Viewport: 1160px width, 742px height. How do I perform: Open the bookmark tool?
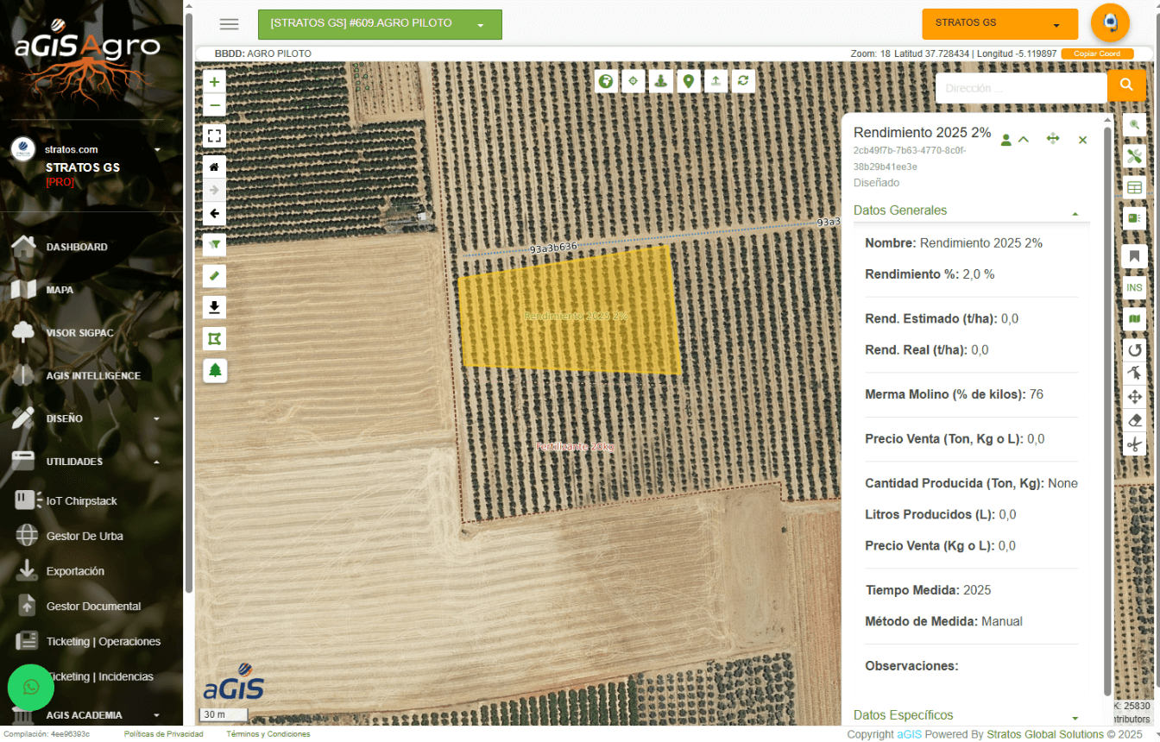pos(1134,256)
